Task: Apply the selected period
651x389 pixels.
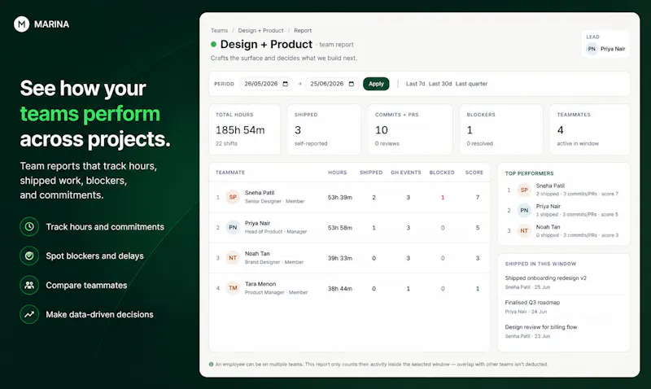Action: pyautogui.click(x=376, y=84)
